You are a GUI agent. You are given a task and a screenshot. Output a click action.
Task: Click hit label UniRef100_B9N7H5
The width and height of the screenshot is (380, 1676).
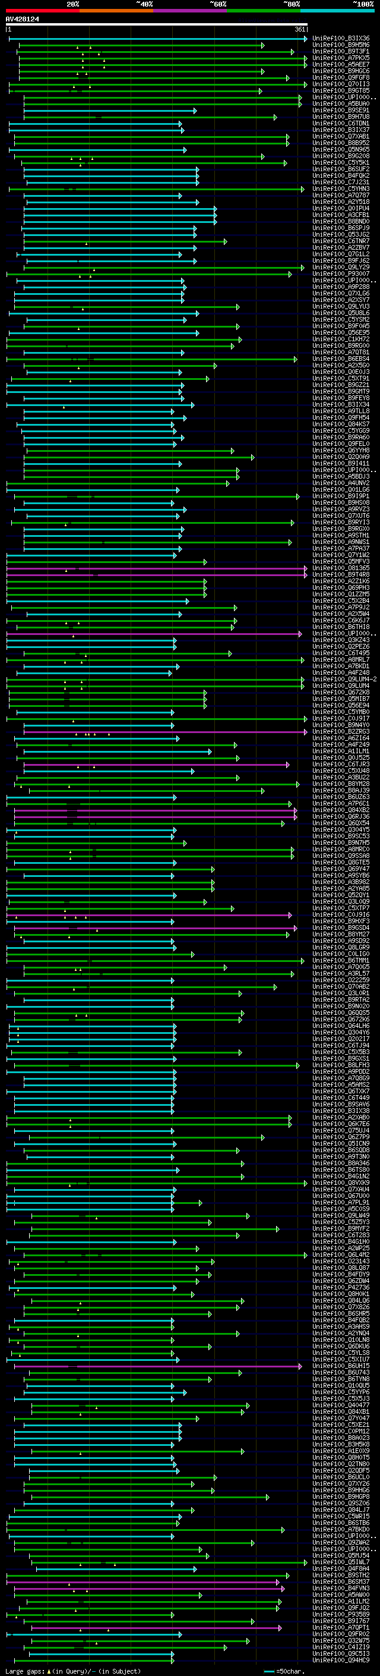click(x=341, y=842)
